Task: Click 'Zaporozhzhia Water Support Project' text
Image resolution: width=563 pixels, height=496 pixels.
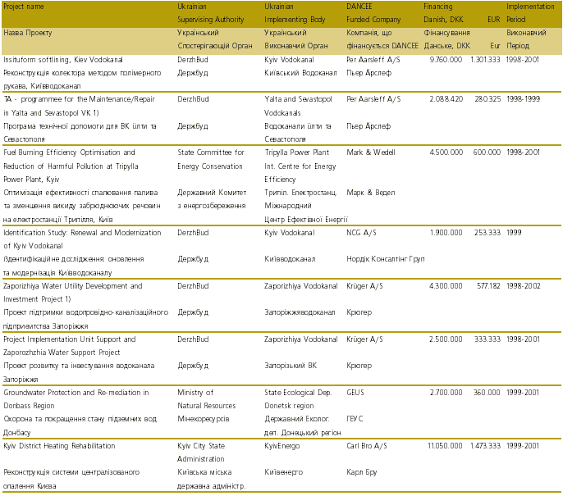Action: pyautogui.click(x=62, y=353)
